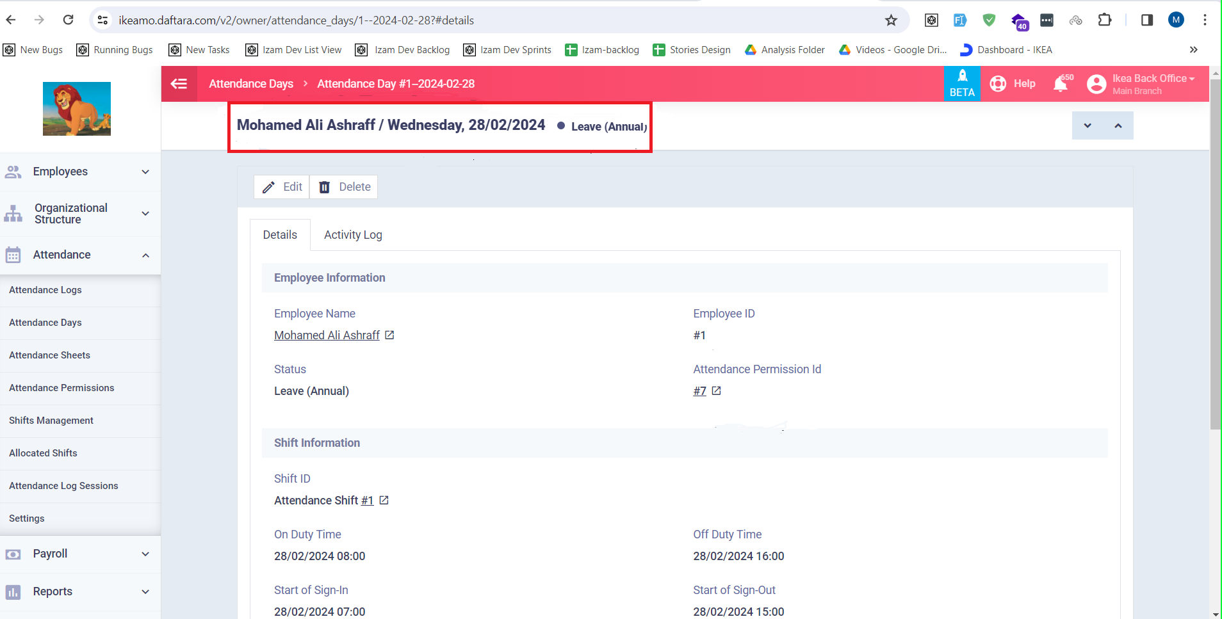The width and height of the screenshot is (1222, 619).
Task: Open the notifications bell icon
Action: [1061, 84]
